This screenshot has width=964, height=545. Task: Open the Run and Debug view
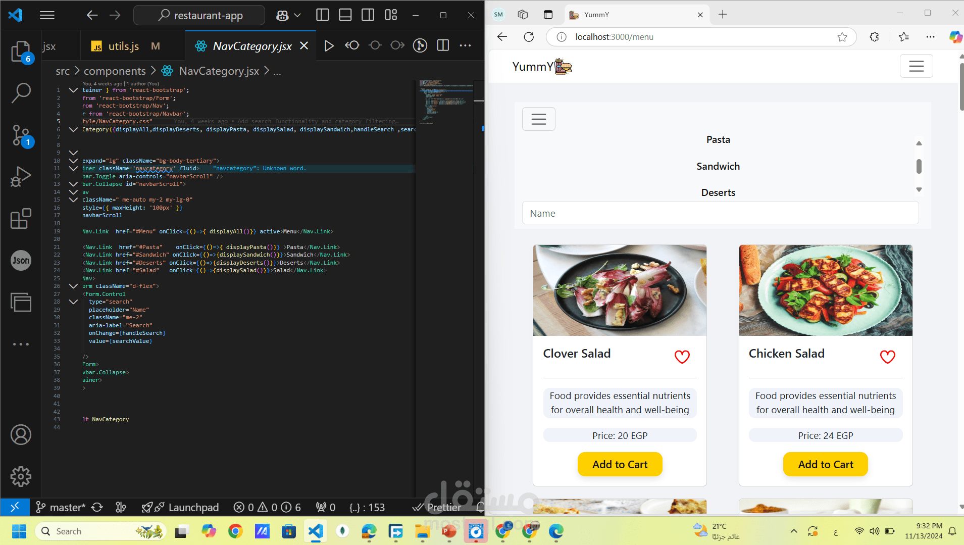coord(21,177)
